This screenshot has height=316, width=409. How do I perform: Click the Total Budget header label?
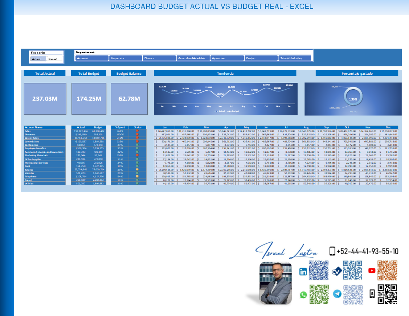click(x=89, y=73)
